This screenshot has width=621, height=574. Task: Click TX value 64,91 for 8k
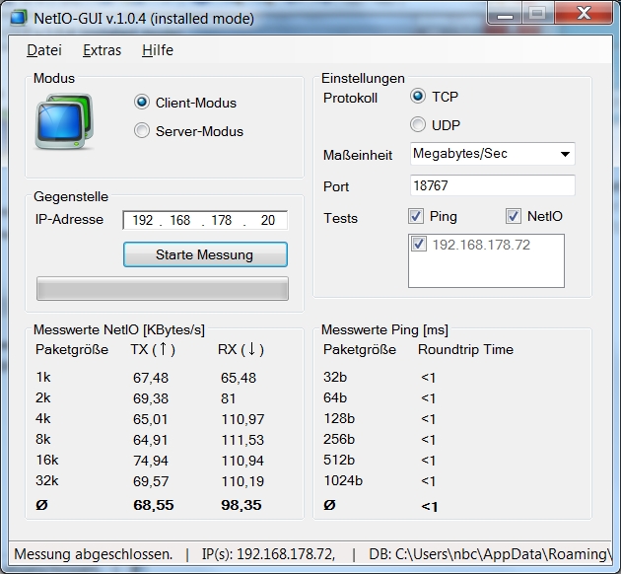(x=151, y=440)
